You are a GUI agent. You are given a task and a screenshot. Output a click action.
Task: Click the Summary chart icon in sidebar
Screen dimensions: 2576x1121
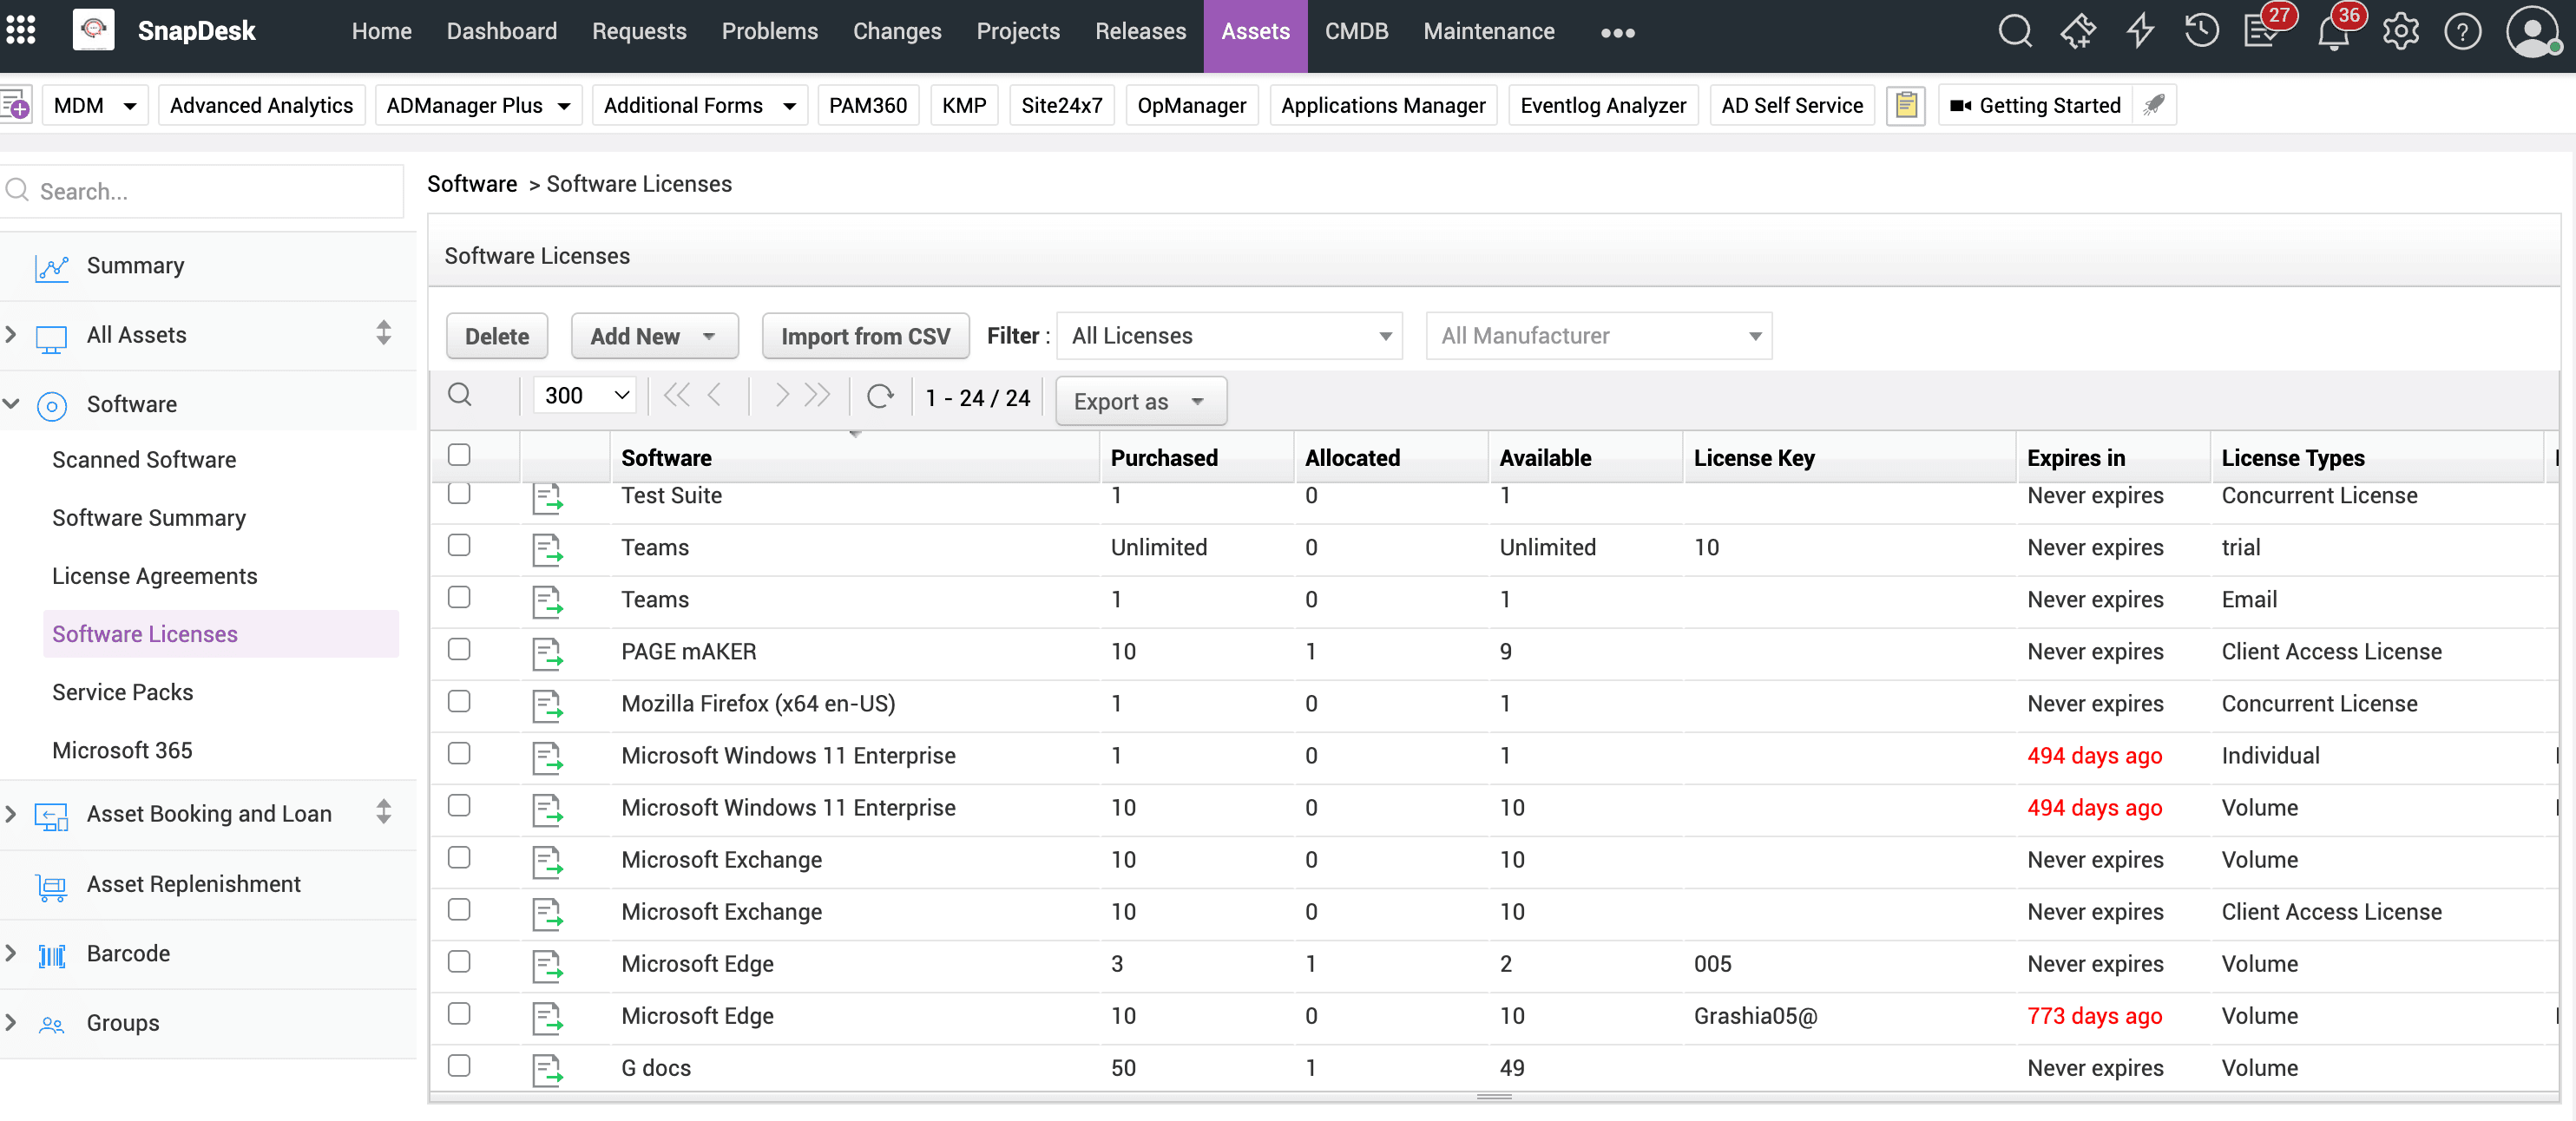(51, 267)
